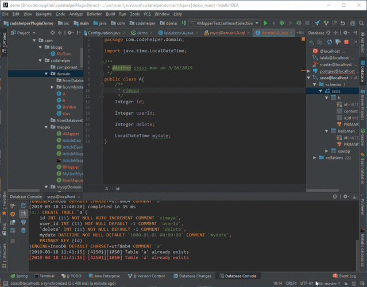Image resolution: width=367 pixels, height=287 pixels.
Task: Expand fromMyInte folder arrow
Action: [52, 87]
